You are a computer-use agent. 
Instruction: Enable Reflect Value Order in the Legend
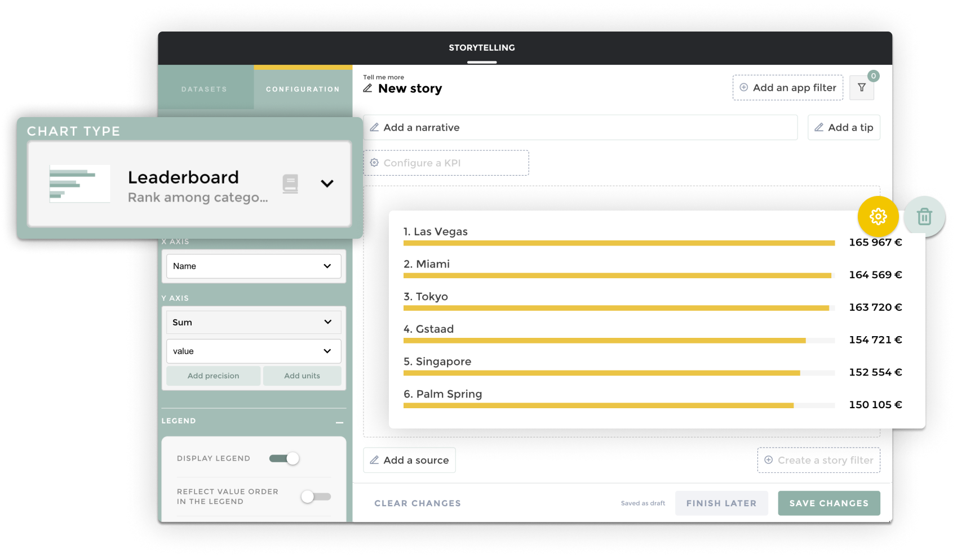point(316,497)
